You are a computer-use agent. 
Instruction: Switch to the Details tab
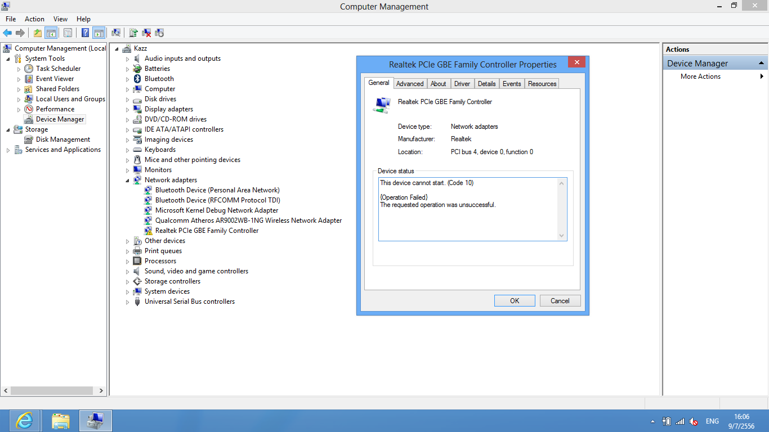point(487,84)
